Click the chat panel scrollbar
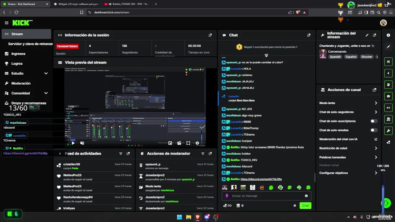 315,177
